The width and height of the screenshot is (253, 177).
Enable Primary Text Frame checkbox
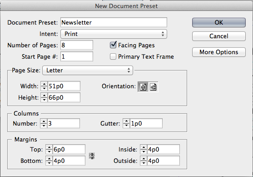click(x=113, y=56)
